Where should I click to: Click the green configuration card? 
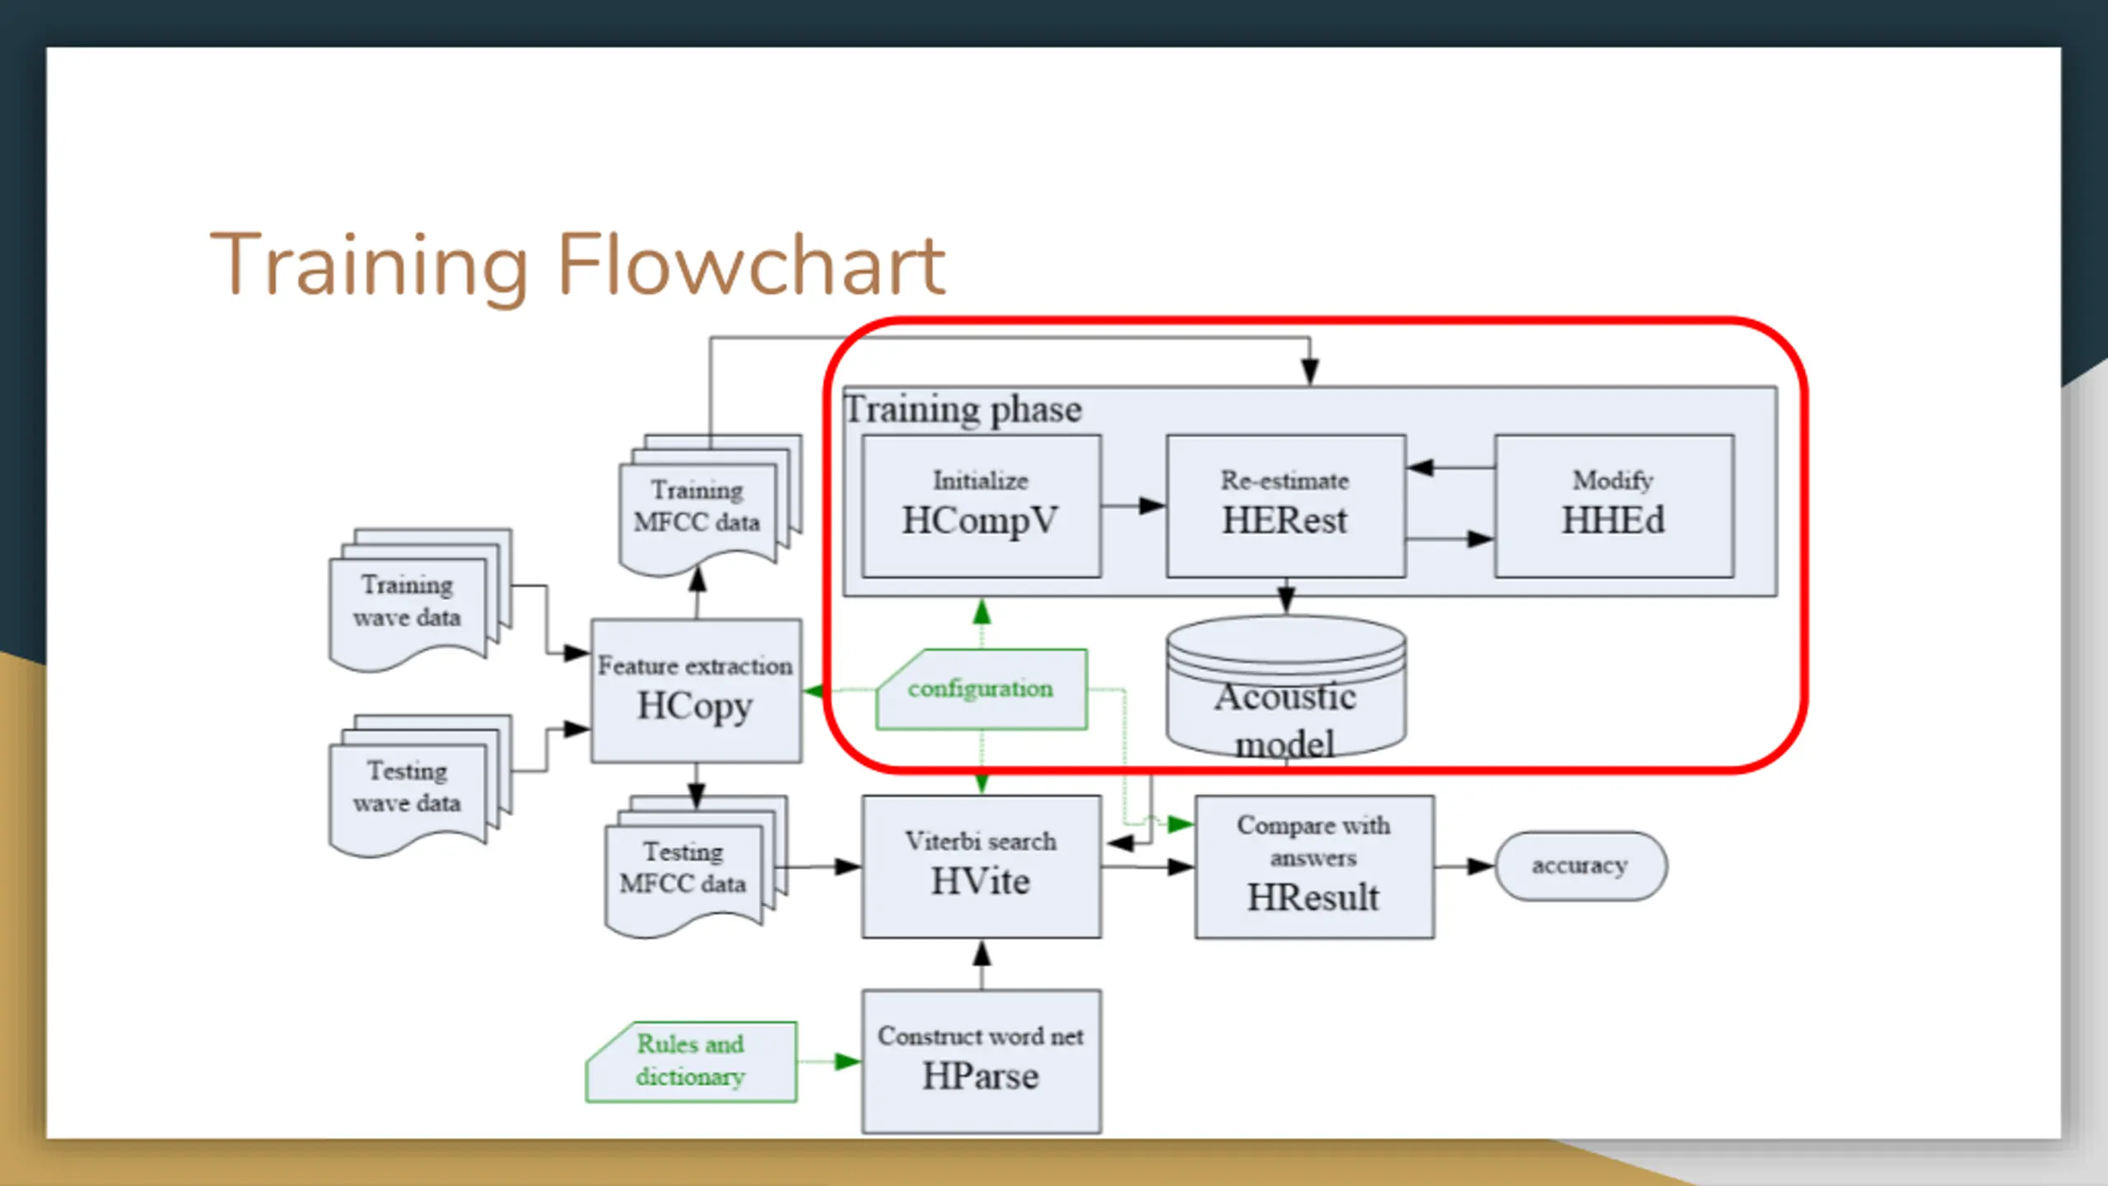[981, 689]
